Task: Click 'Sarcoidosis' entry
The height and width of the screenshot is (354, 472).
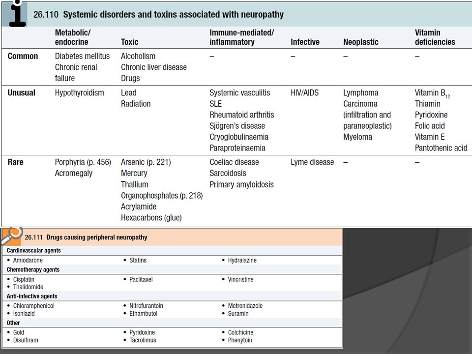Action: (x=228, y=174)
